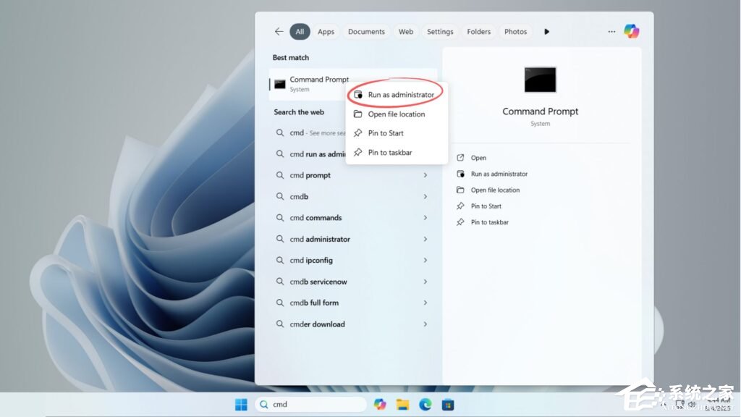Open Microsoft Edge from the taskbar

pyautogui.click(x=425, y=404)
